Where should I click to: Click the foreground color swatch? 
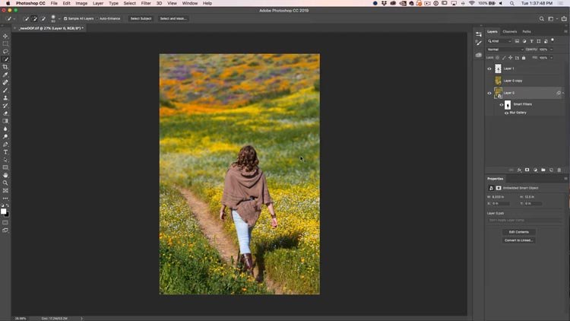tap(4, 211)
